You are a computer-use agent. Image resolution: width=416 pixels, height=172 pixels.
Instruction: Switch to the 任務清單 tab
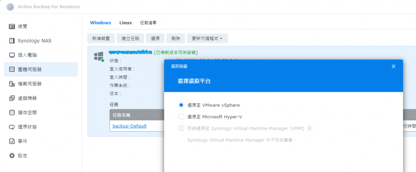click(148, 23)
